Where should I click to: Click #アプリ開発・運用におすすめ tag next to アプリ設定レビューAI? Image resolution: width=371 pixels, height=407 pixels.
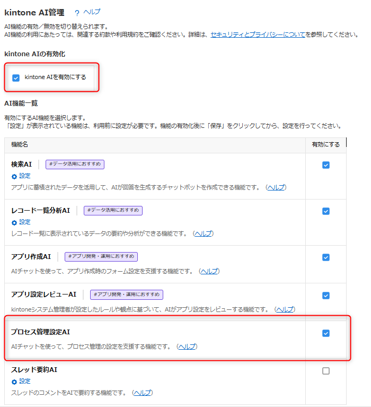[127, 295]
